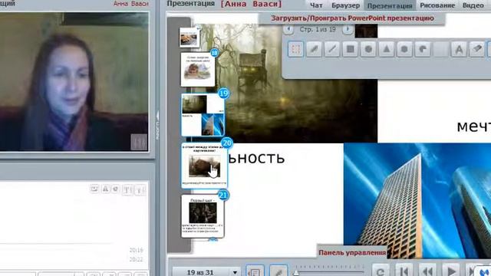Go to previous page of Стр. 1 из 19

click(288, 29)
